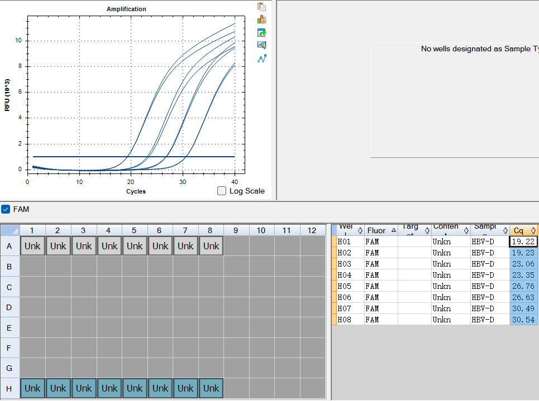Image resolution: width=539 pixels, height=401 pixels.
Task: Click Cq value 23.06
Action: (x=523, y=264)
